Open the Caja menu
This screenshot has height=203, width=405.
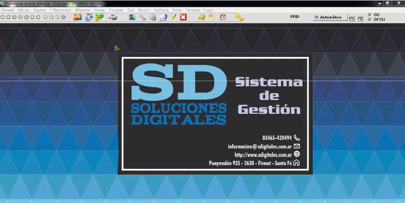click(131, 10)
